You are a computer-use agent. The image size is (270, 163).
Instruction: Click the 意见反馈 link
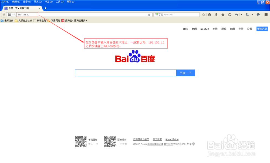(x=168, y=144)
